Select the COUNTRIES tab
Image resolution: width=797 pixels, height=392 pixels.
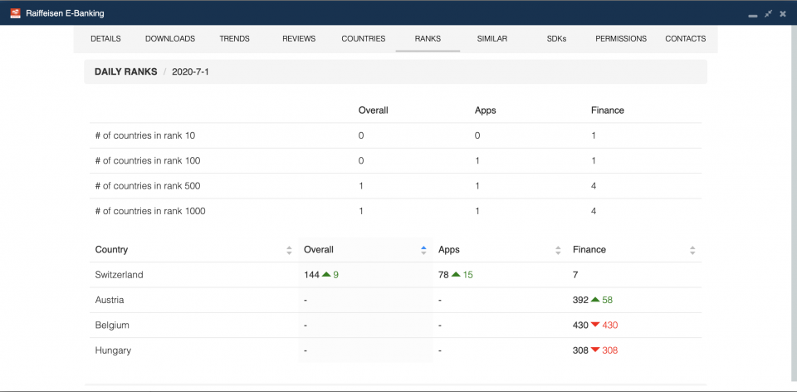[364, 39]
